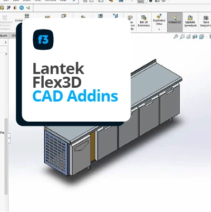Switch to the Evaluate tab

coord(4,35)
